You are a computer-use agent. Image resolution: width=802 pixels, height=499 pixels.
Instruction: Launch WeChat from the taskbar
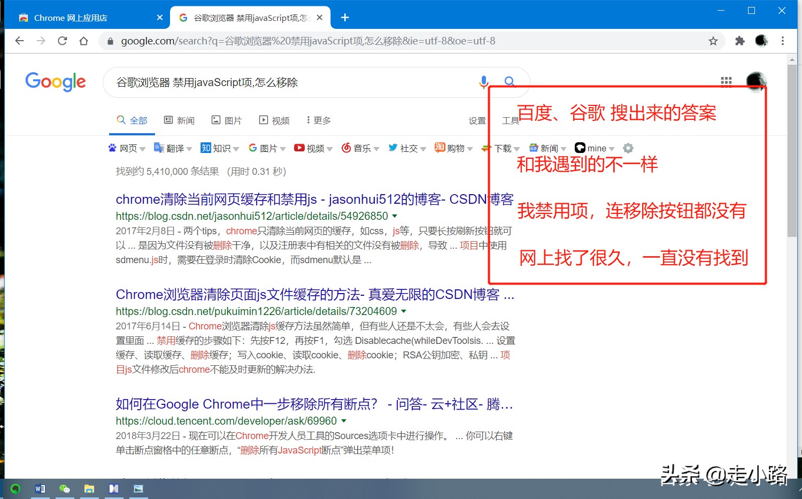point(65,488)
